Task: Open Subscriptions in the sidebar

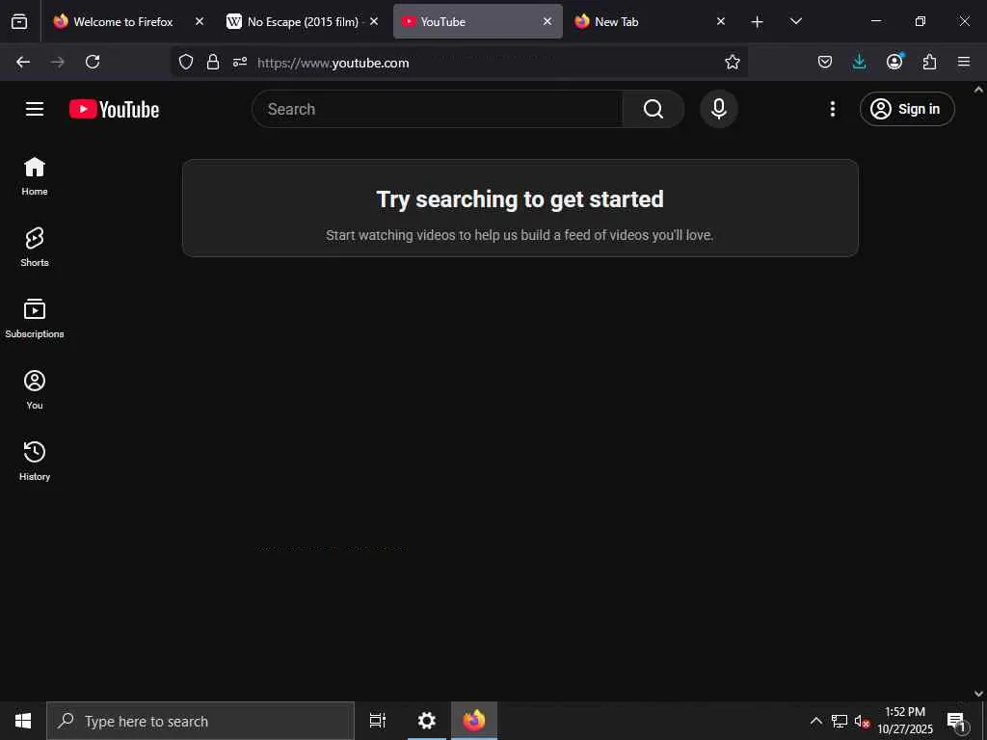Action: coord(35,318)
